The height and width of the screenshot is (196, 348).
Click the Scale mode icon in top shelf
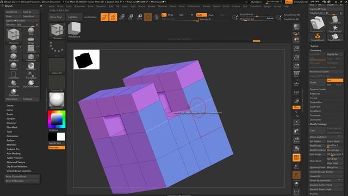pos(130,17)
